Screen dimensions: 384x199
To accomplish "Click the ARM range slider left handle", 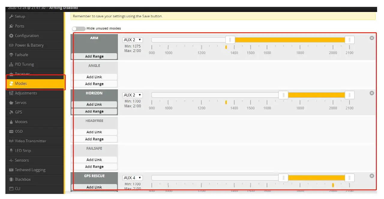I will [x=230, y=40].
